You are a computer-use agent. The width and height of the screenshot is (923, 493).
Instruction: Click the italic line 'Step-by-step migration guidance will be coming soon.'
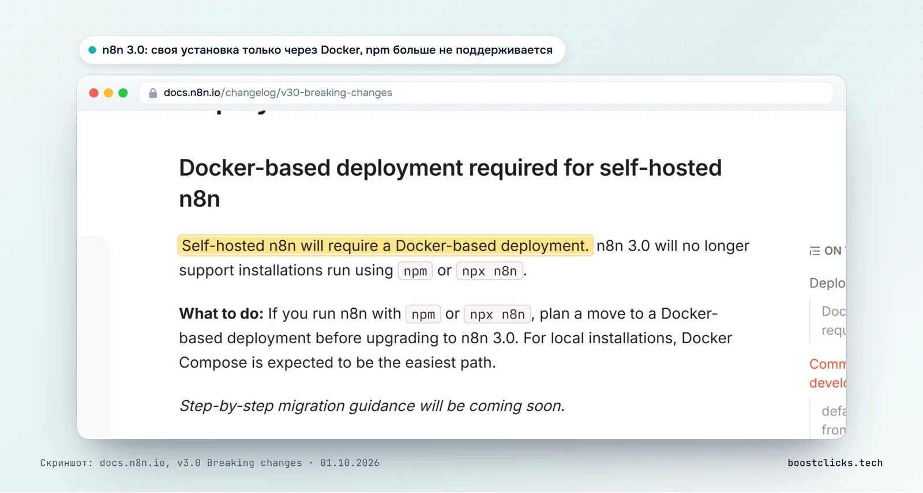point(372,406)
